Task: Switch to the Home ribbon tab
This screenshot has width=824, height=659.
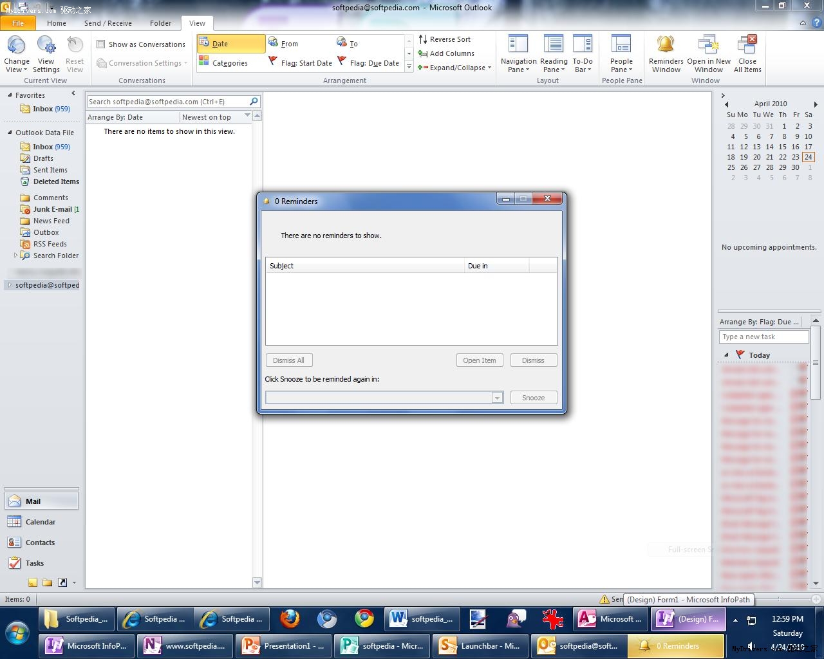Action: (57, 23)
